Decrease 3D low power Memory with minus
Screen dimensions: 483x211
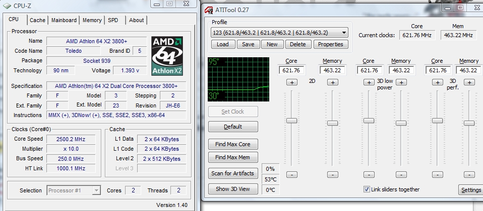(x=401, y=175)
